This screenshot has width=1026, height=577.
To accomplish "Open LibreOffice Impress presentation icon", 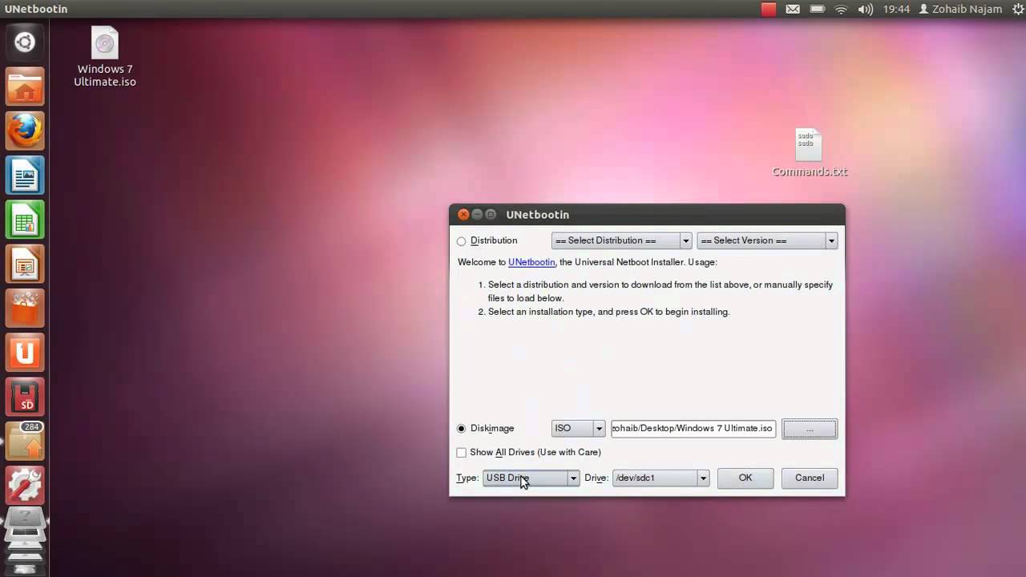I will [25, 264].
